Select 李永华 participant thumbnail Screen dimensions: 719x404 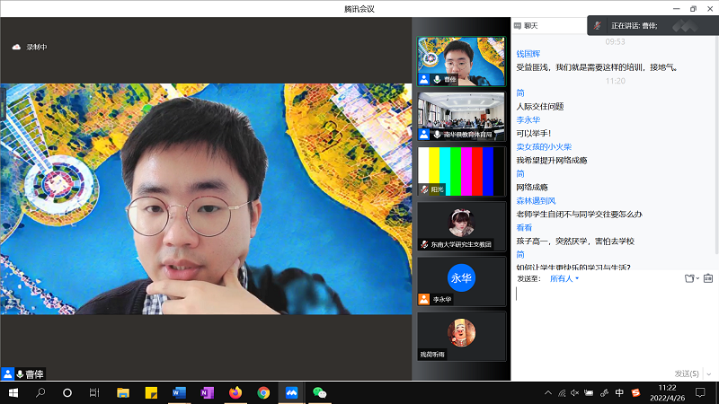[x=462, y=281]
